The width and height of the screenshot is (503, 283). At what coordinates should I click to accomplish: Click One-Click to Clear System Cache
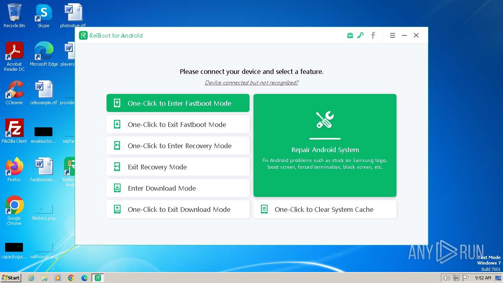point(325,209)
